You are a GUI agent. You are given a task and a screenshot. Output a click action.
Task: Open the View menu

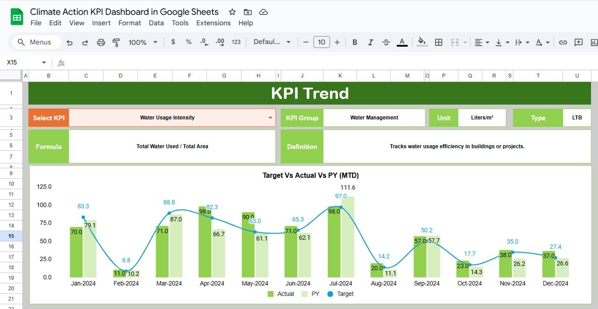[77, 23]
